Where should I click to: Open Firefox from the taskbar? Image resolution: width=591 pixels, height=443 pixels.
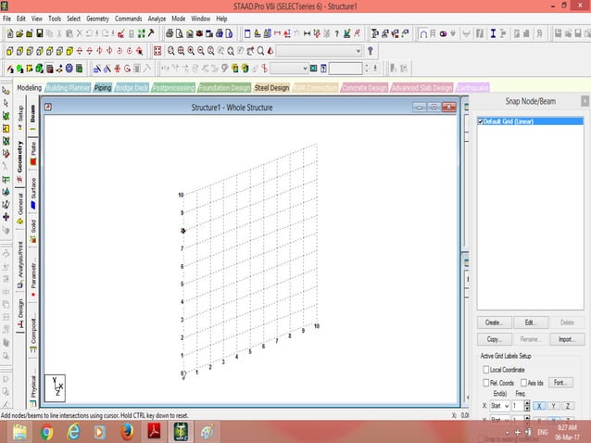pyautogui.click(x=127, y=432)
